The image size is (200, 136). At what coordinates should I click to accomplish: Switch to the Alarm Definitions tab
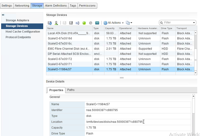tap(56, 6)
